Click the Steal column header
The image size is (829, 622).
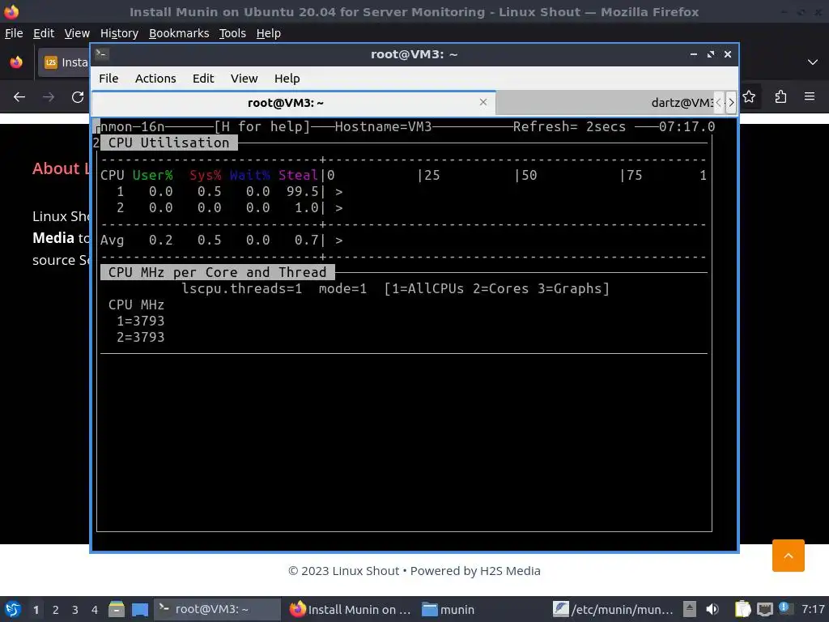click(298, 175)
